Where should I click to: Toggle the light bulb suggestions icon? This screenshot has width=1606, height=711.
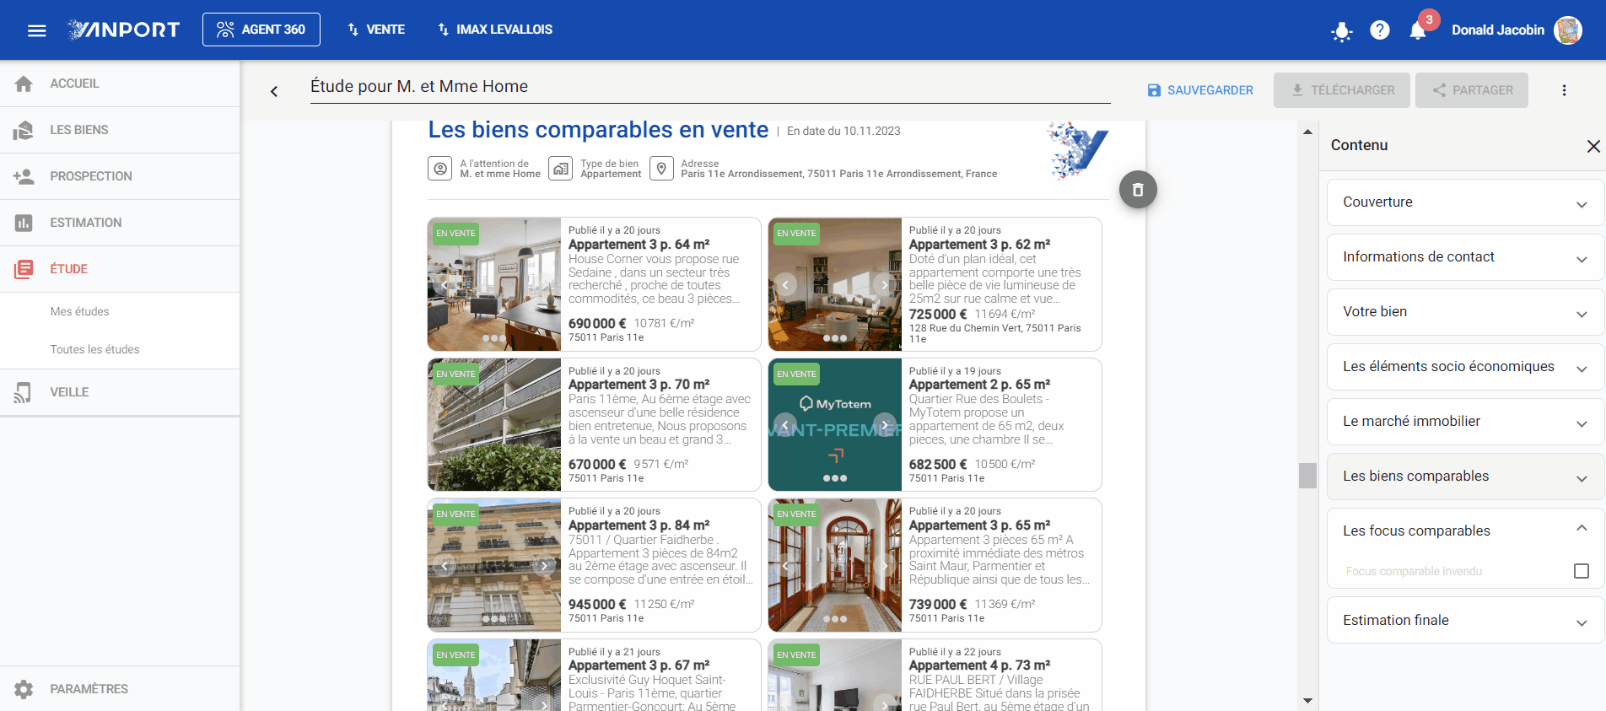[x=1342, y=32]
